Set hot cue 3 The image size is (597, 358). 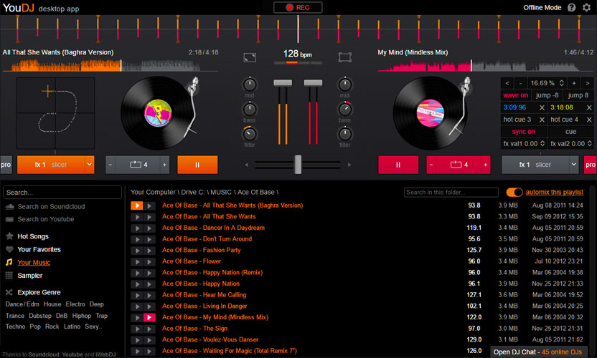(x=517, y=120)
